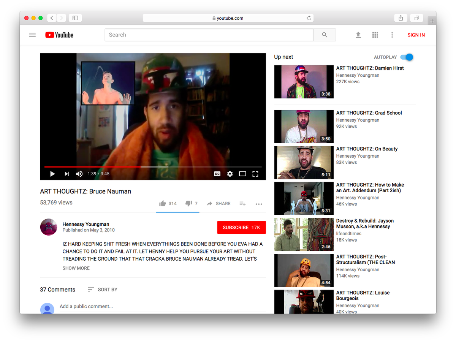
Task: Click the magnifier search button
Action: coord(325,35)
